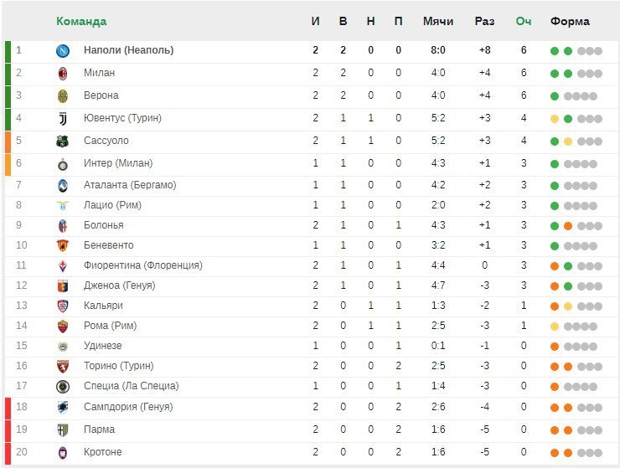The height and width of the screenshot is (468, 620).
Task: Sort table by Оч points column
Action: (524, 21)
